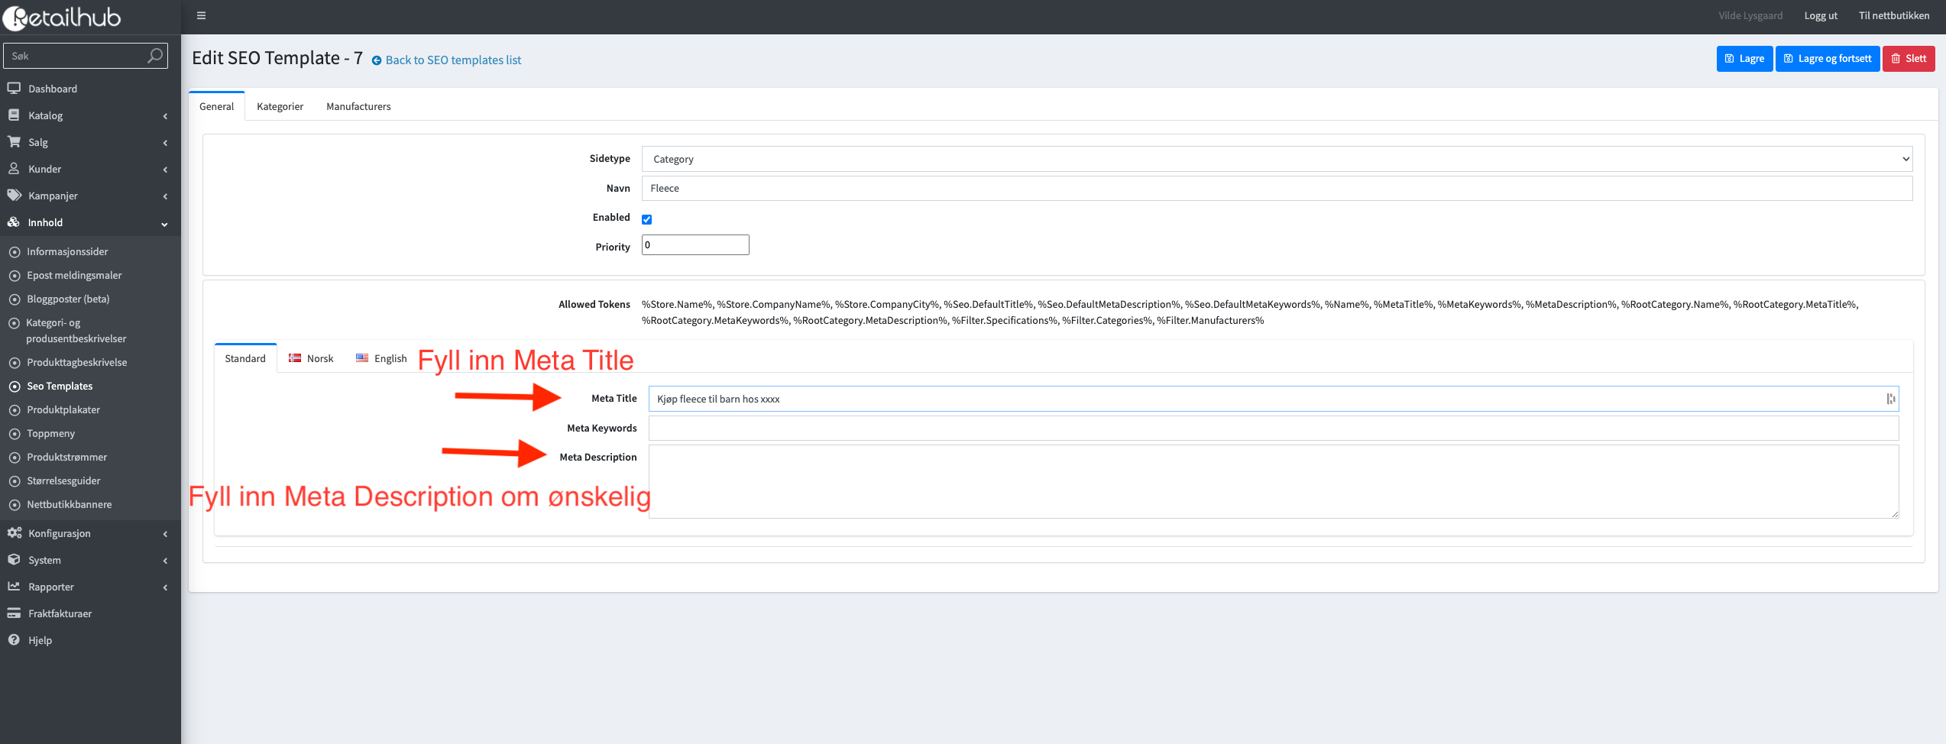Click into the Meta Description textarea
This screenshot has height=744, width=1946.
[x=1273, y=481]
